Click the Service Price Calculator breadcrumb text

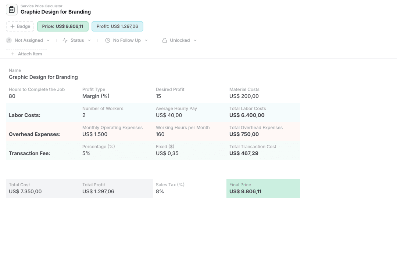coord(41,6)
